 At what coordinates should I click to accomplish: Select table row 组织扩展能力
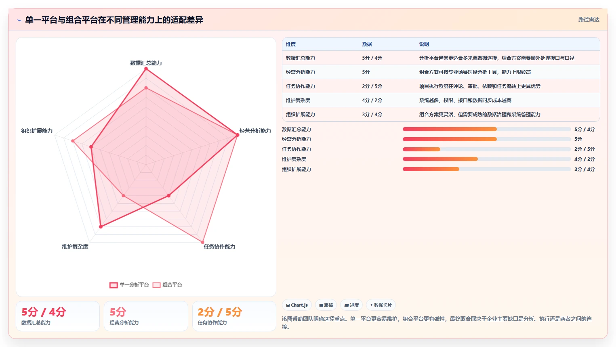[x=441, y=115]
